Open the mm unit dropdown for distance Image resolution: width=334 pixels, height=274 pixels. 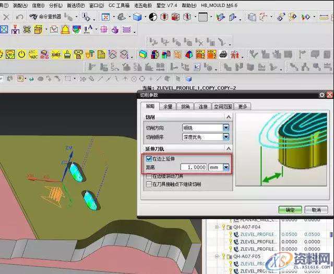pos(226,167)
